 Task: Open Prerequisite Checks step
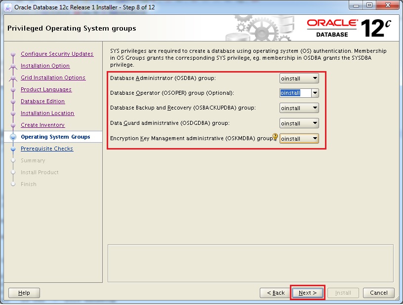pyautogui.click(x=47, y=149)
